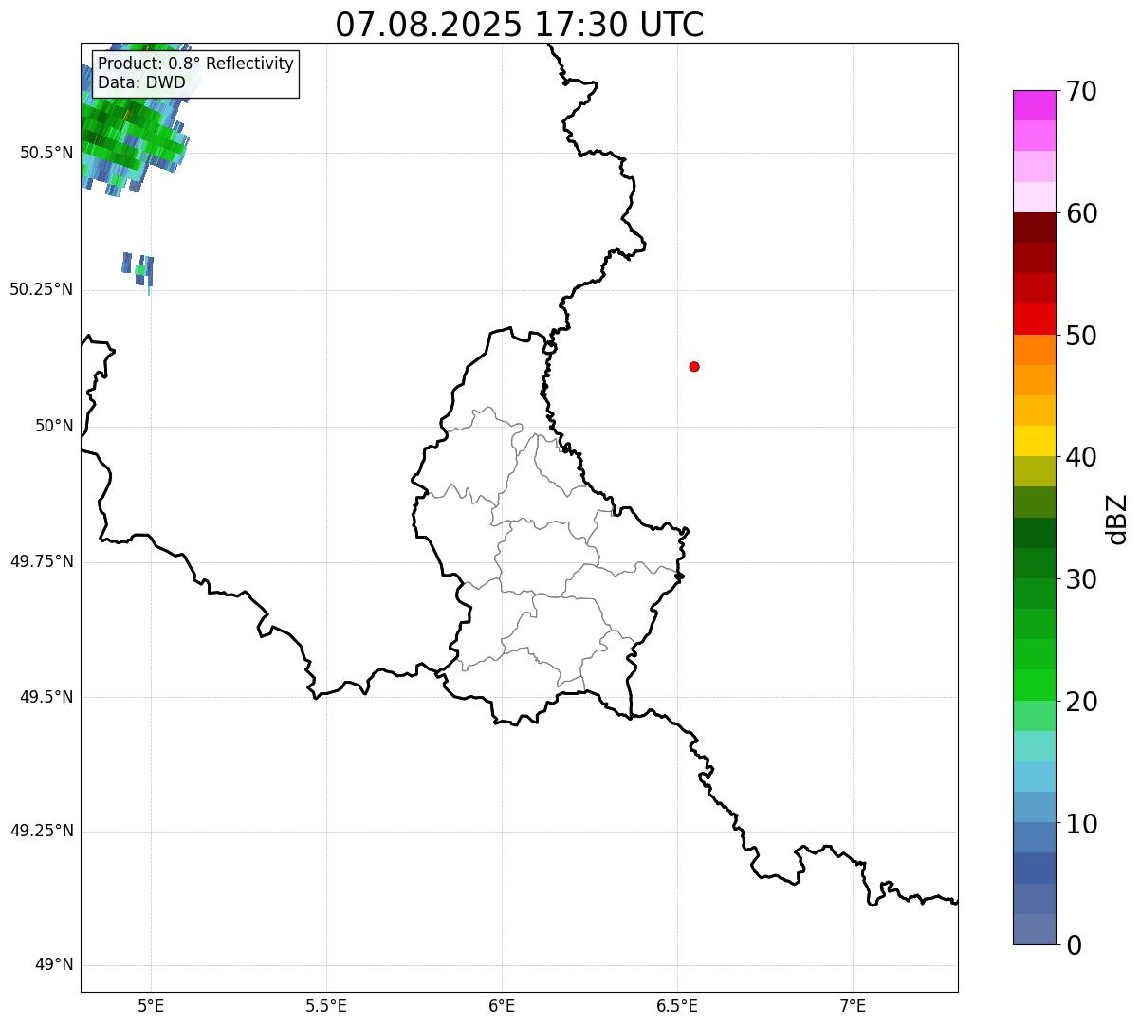Pick the dark maroon swatch below 60 dBZ
The image size is (1140, 1025).
(1034, 228)
